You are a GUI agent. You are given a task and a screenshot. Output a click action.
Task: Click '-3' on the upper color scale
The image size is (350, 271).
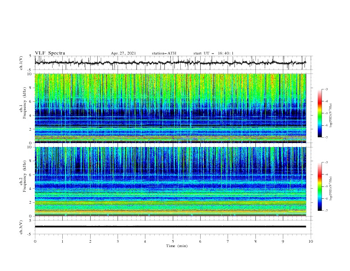(x=326, y=89)
